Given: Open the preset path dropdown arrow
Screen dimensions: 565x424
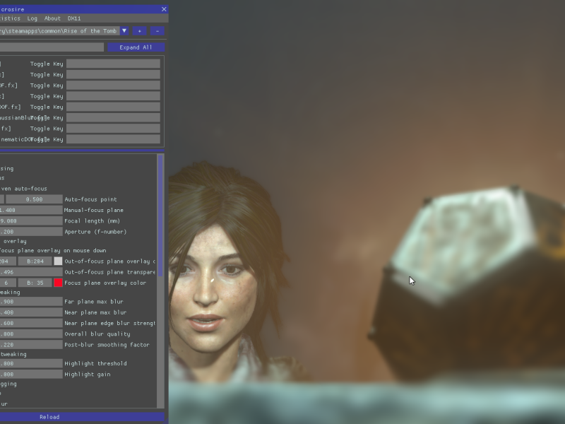Looking at the screenshot, I should (x=124, y=31).
